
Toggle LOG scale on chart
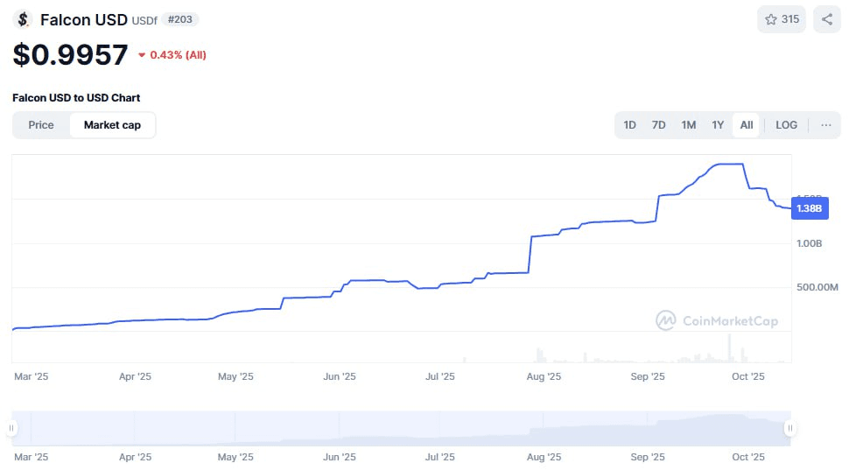coord(786,125)
